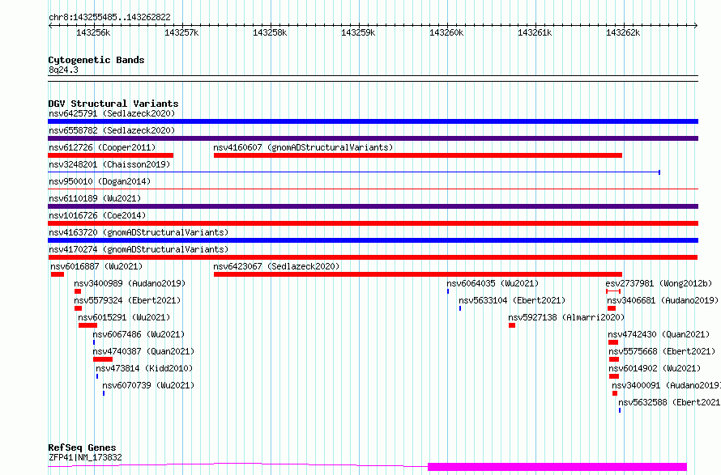Open nsv473814 (Kidd2010) variant

tap(144, 368)
